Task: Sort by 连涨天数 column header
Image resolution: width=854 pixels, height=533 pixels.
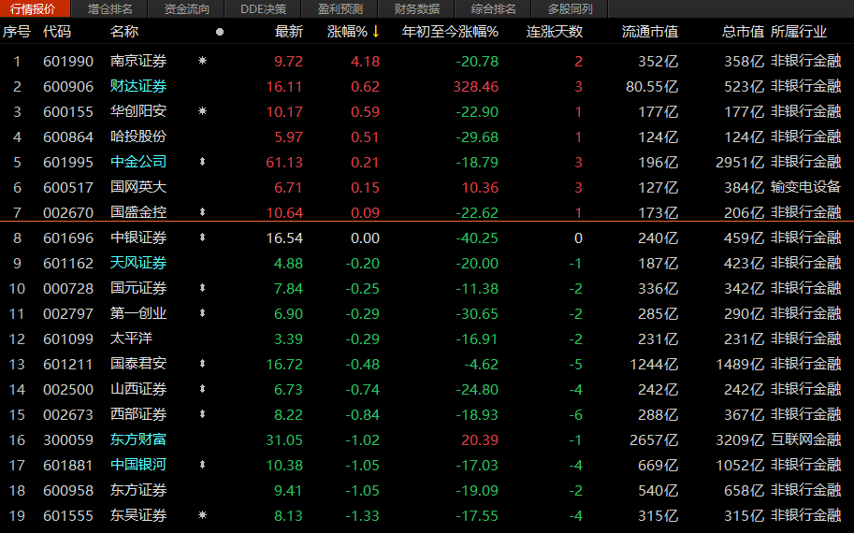Action: click(555, 32)
